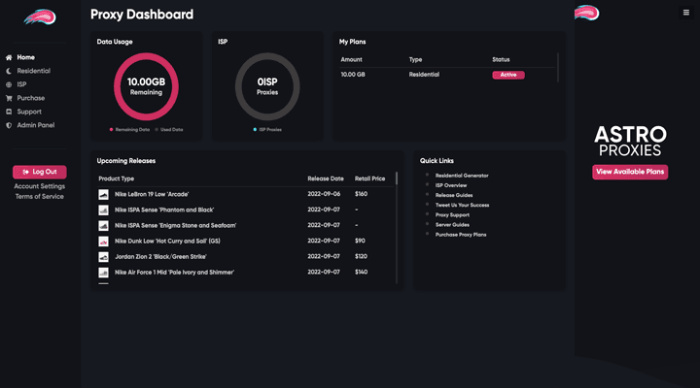Image resolution: width=700 pixels, height=388 pixels.
Task: Click the Astro comet logo in sidebar
Action: (40, 17)
